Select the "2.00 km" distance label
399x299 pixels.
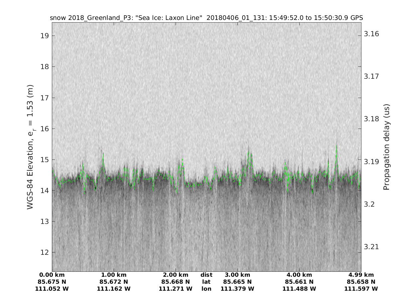pos(176,275)
